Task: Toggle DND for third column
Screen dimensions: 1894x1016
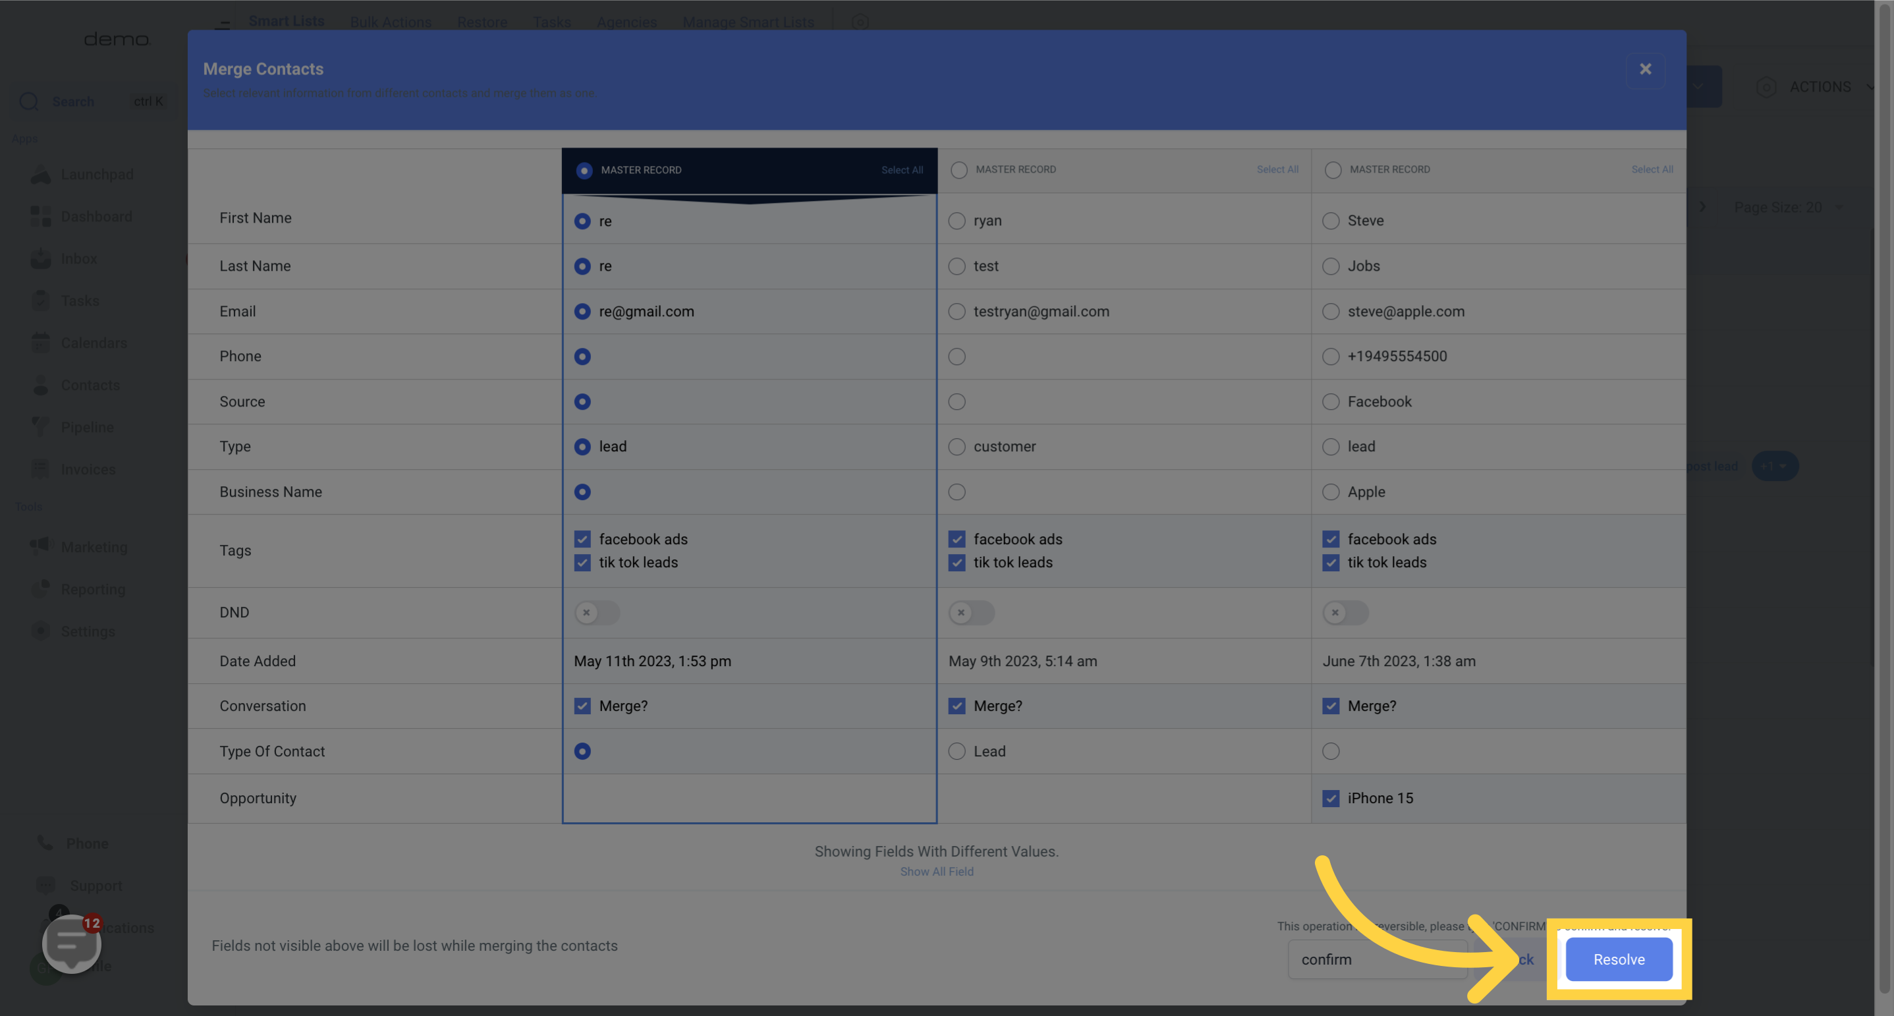Action: (1345, 612)
